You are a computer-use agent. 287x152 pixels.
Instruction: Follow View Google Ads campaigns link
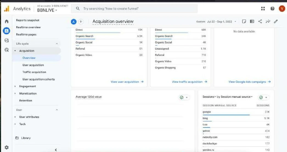[249, 82]
